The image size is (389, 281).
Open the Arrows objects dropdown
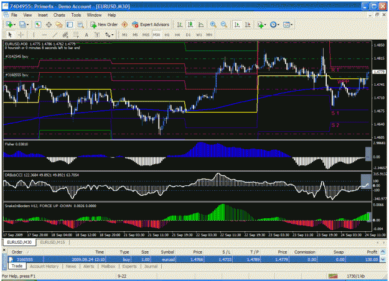(x=109, y=35)
